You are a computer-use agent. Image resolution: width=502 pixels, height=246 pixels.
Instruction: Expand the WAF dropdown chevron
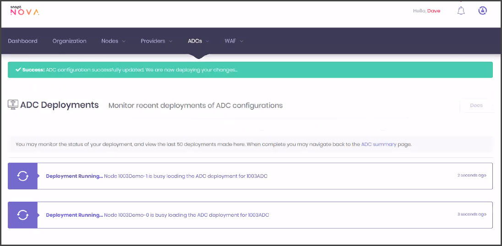(242, 41)
